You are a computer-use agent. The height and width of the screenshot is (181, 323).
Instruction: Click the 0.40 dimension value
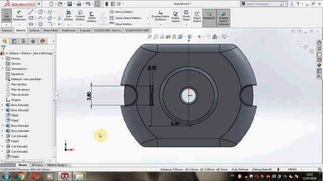[x=152, y=67]
